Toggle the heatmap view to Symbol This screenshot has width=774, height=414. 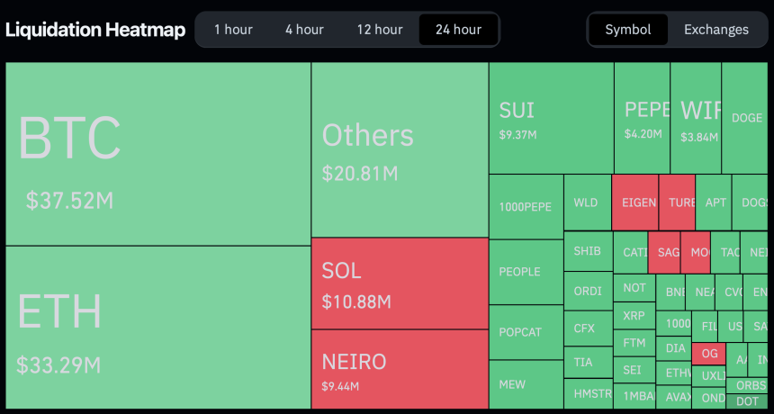(627, 30)
